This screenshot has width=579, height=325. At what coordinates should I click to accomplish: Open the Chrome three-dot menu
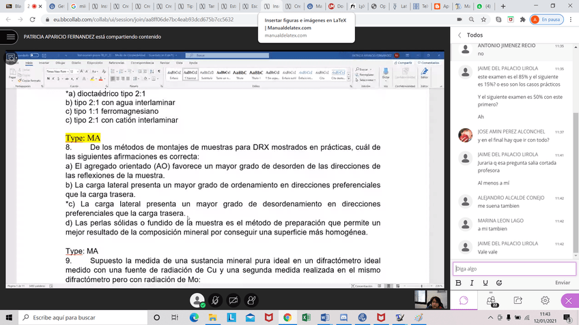571,20
